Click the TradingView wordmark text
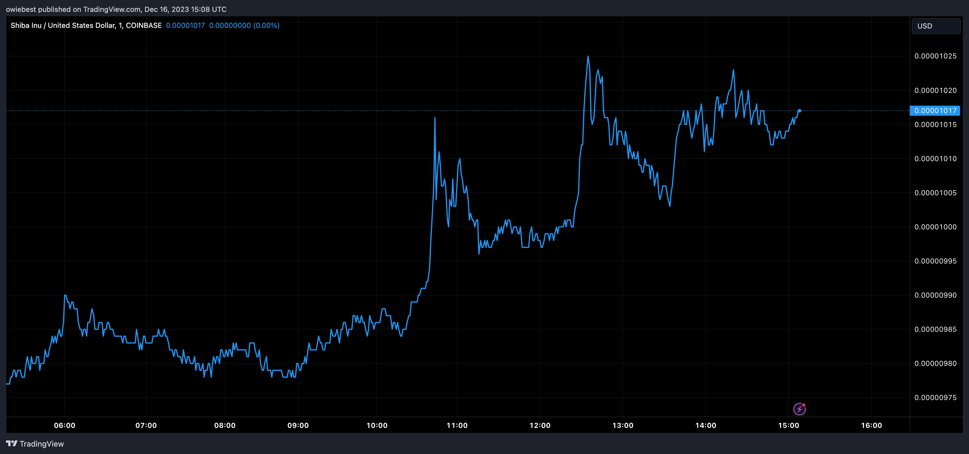The image size is (969, 454). [42, 444]
